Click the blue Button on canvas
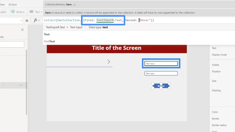 (x=161, y=86)
